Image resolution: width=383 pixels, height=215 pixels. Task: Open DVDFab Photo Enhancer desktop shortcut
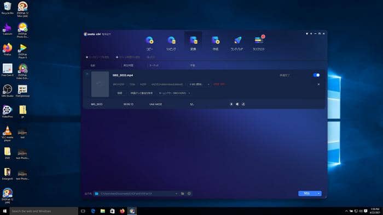pyautogui.click(x=22, y=30)
